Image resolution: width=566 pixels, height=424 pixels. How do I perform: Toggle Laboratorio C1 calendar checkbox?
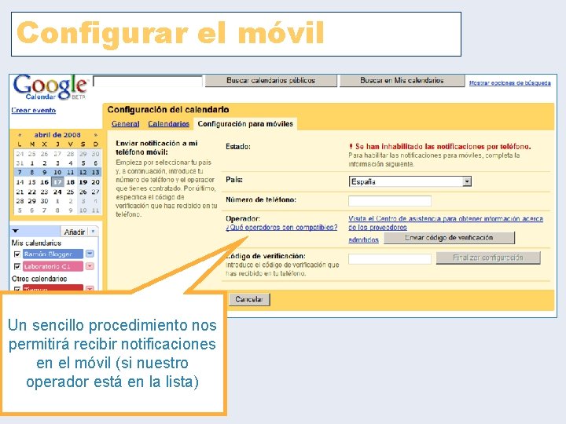(17, 266)
